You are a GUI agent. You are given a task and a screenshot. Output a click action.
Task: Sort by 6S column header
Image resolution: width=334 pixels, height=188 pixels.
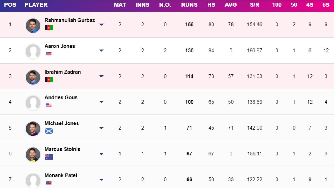[x=326, y=5]
